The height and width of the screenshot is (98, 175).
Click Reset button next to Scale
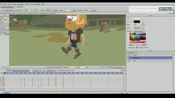tap(74, 10)
